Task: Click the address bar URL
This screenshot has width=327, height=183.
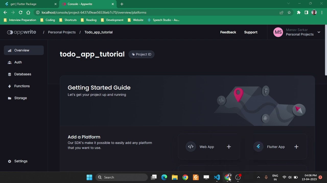Action: click(94, 12)
